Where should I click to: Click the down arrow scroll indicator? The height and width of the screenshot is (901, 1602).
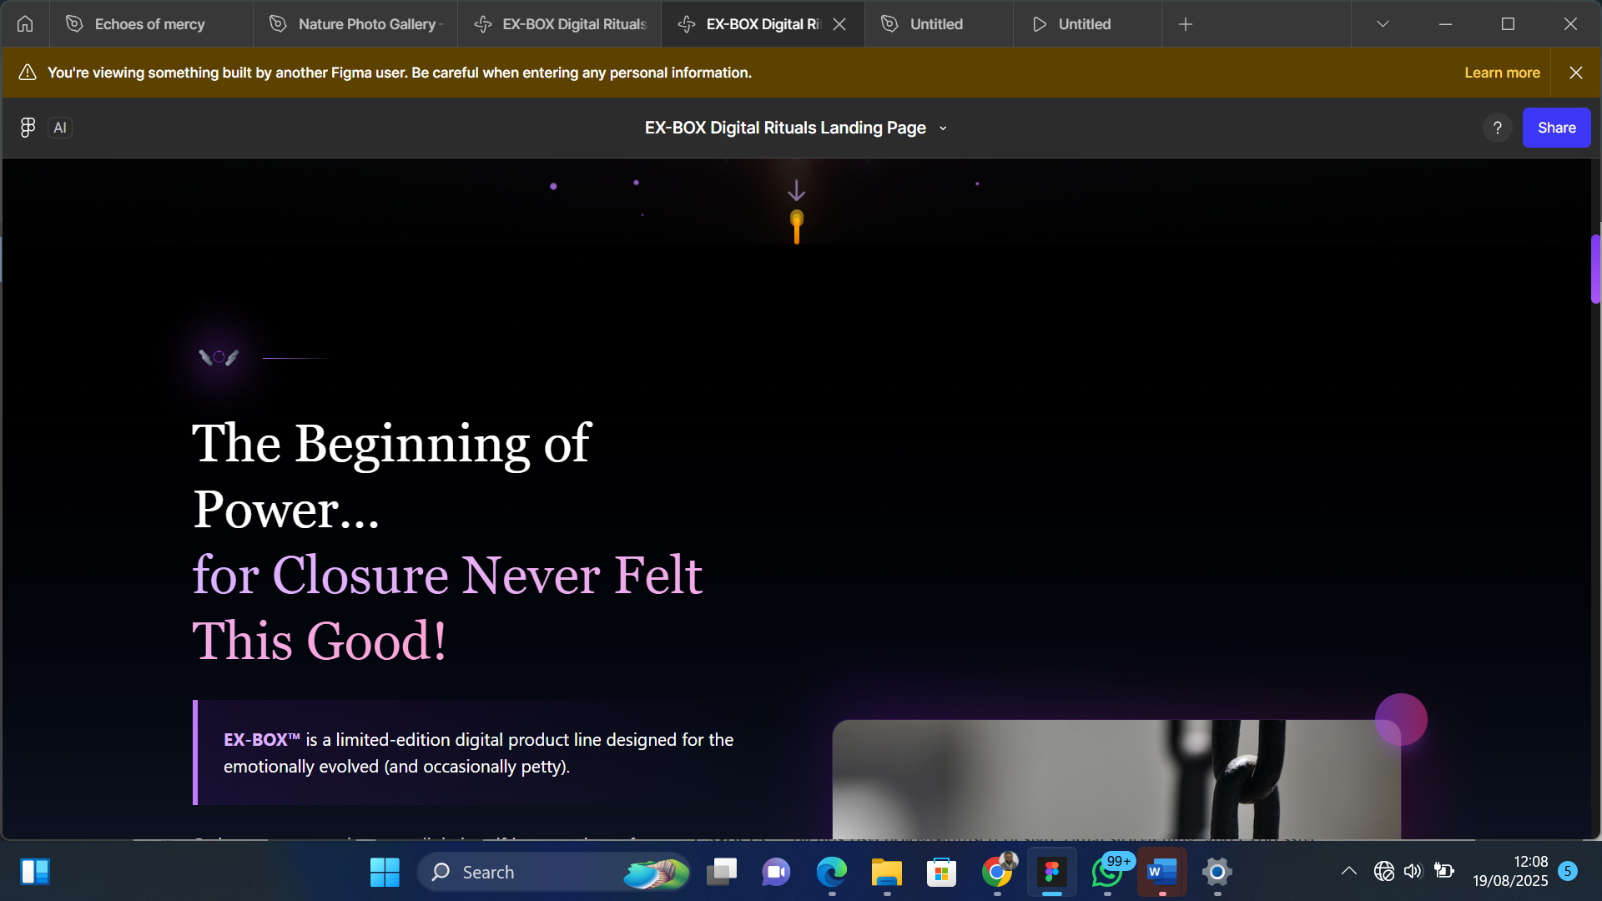tap(797, 191)
